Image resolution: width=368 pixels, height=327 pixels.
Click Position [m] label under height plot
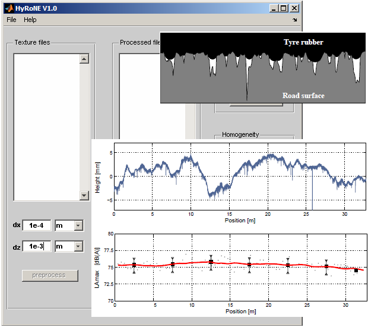[240, 221]
